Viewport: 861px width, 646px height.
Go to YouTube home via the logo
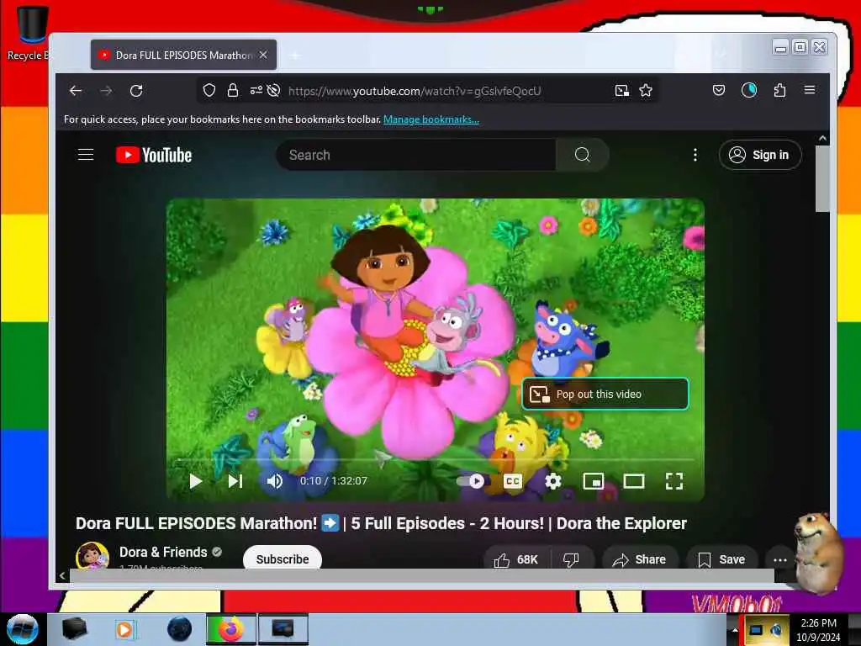coord(154,155)
